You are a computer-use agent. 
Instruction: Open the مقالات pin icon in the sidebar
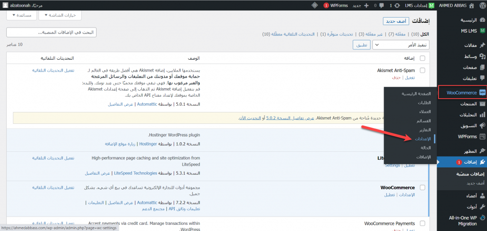pos(482,46)
